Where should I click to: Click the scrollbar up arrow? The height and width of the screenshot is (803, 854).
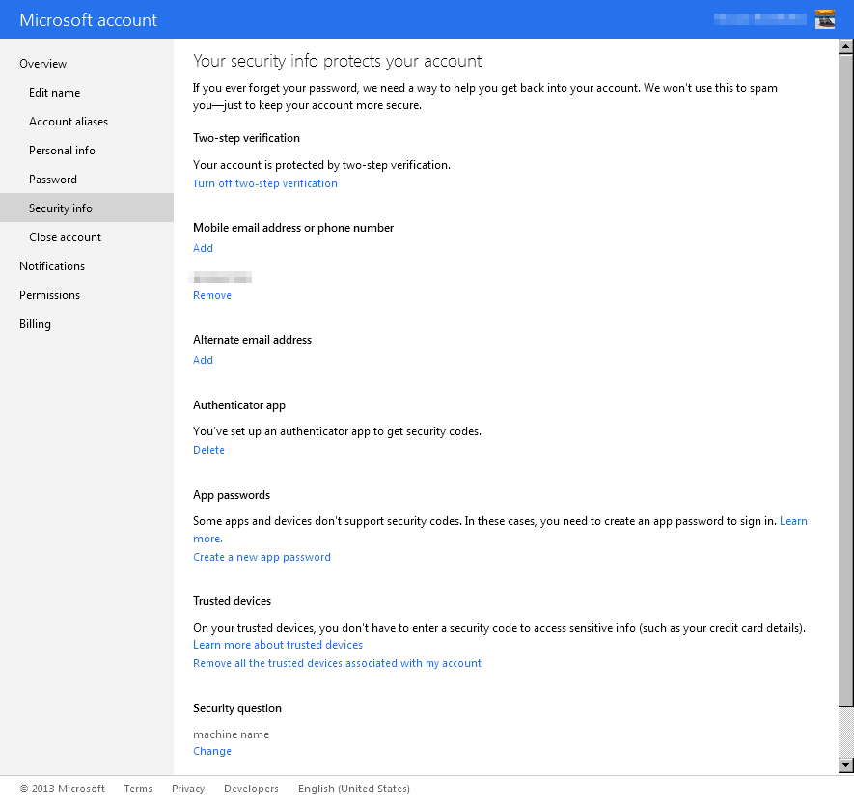click(846, 46)
